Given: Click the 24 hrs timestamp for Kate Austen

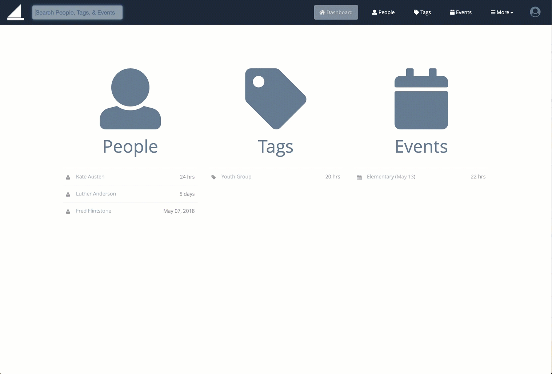Looking at the screenshot, I should (187, 177).
